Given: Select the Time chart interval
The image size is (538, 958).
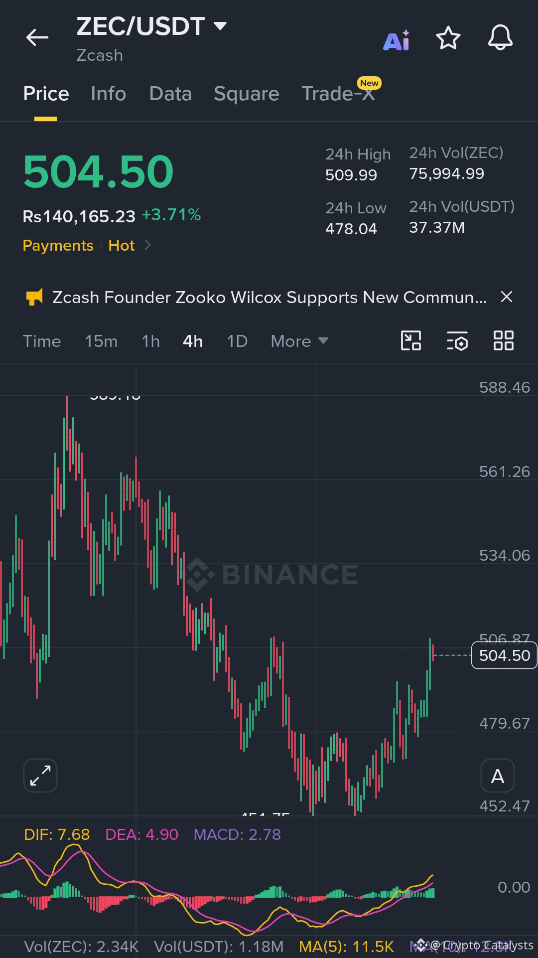Looking at the screenshot, I should pyautogui.click(x=42, y=341).
